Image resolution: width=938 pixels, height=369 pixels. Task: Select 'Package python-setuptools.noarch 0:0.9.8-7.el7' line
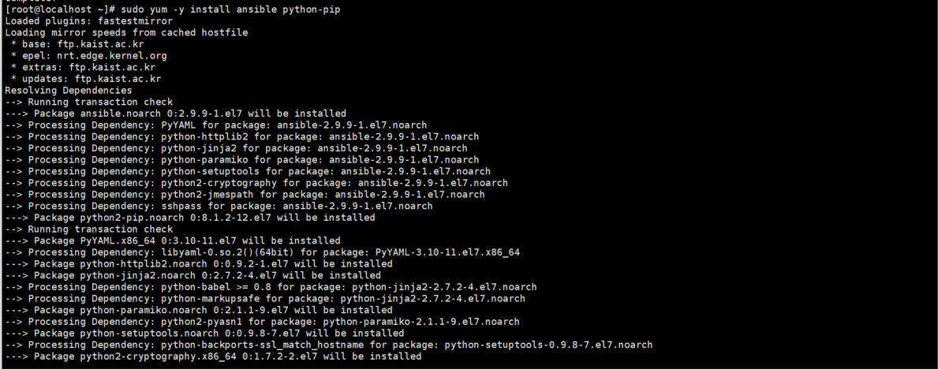point(204,333)
